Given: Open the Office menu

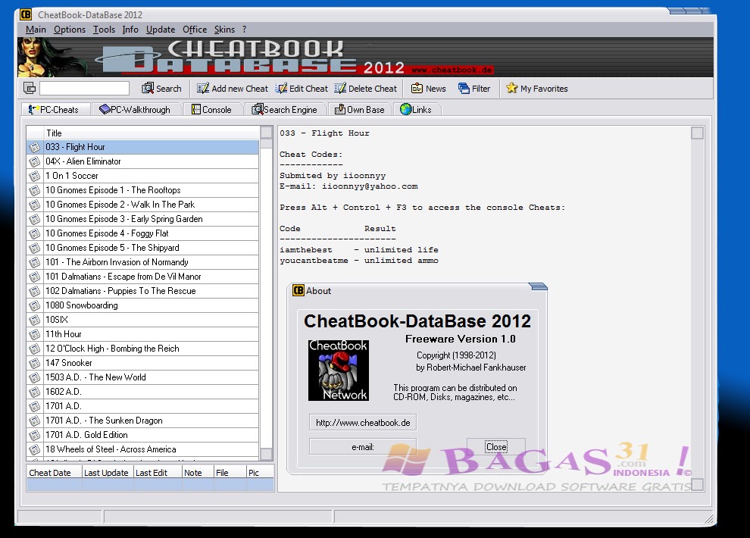Looking at the screenshot, I should click(x=195, y=30).
